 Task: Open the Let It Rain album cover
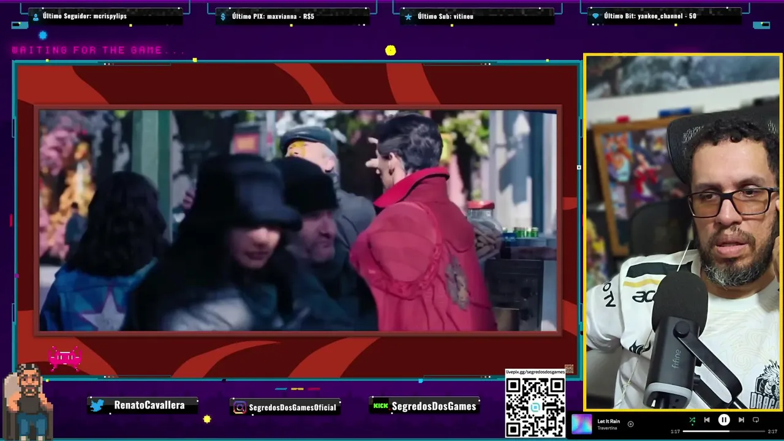click(x=582, y=424)
